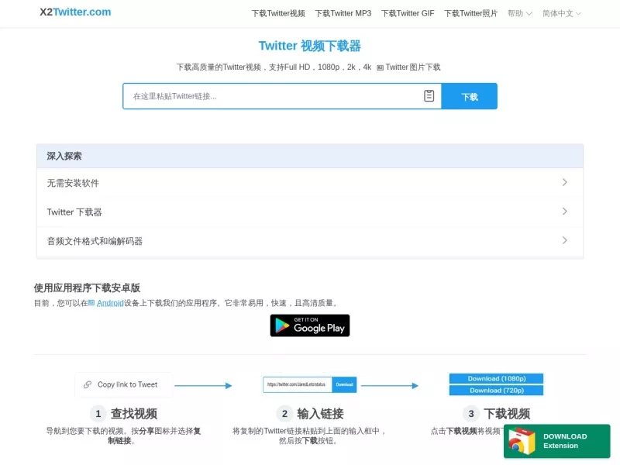Open 下载Twitter MP3 nav item
Screen dimensions: 620x465
[343, 13]
